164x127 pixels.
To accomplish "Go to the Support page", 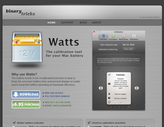I will [x=67, y=23].
